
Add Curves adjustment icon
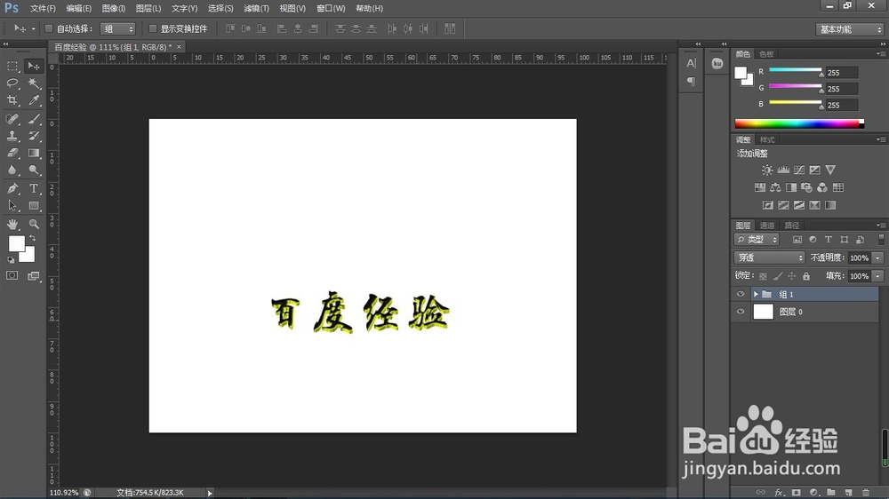[x=799, y=170]
